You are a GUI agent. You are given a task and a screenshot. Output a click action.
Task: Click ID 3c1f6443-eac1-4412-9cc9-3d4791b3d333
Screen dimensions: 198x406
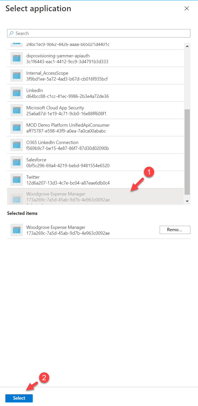click(67, 62)
